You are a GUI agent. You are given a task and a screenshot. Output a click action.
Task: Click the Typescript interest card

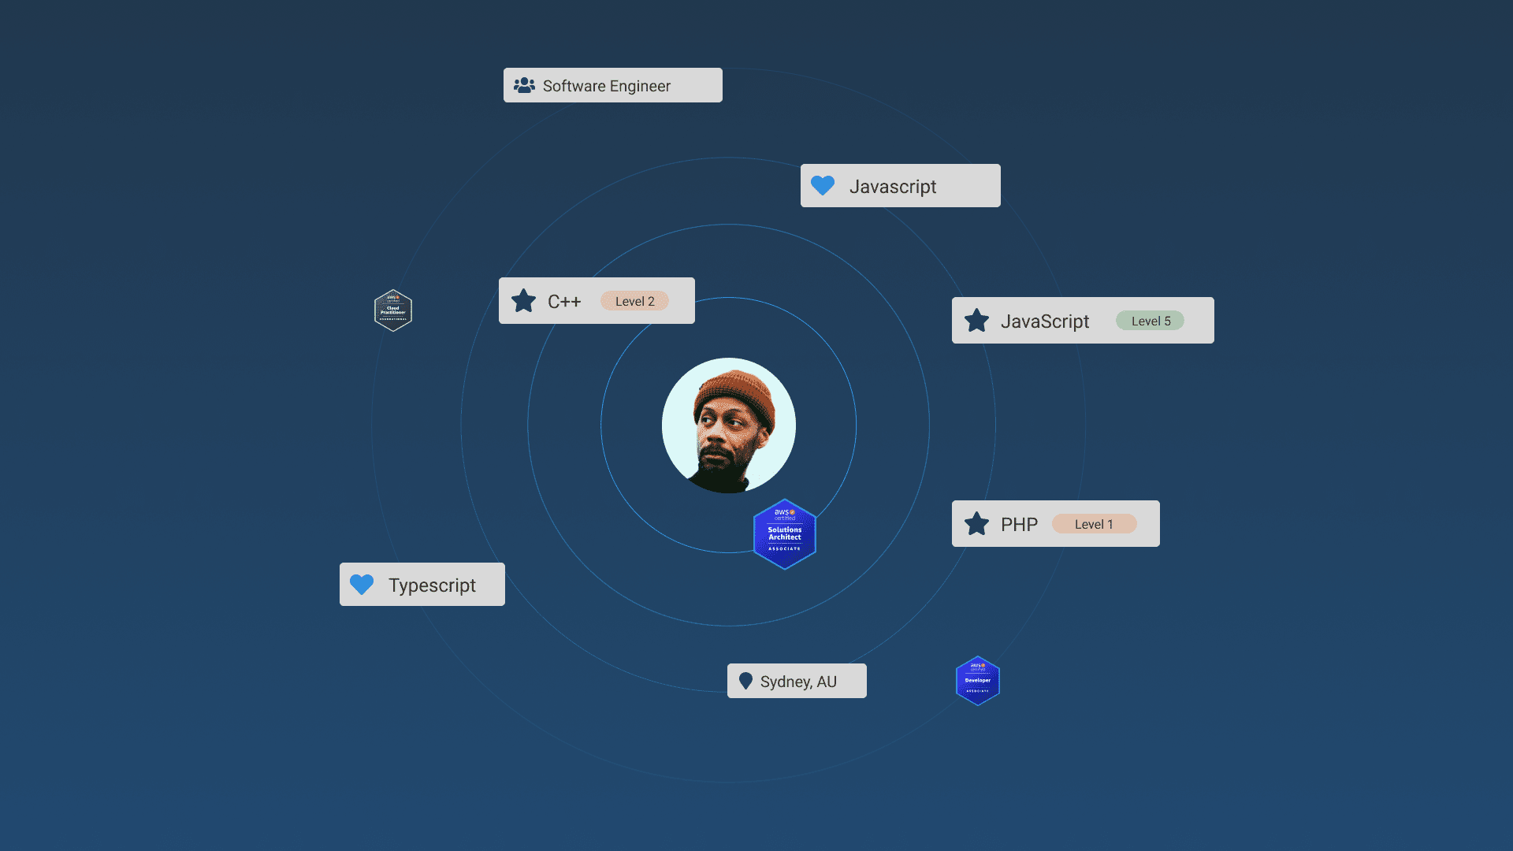(432, 585)
